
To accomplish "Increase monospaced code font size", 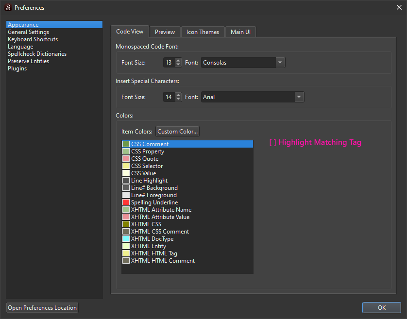I will click(x=178, y=60).
